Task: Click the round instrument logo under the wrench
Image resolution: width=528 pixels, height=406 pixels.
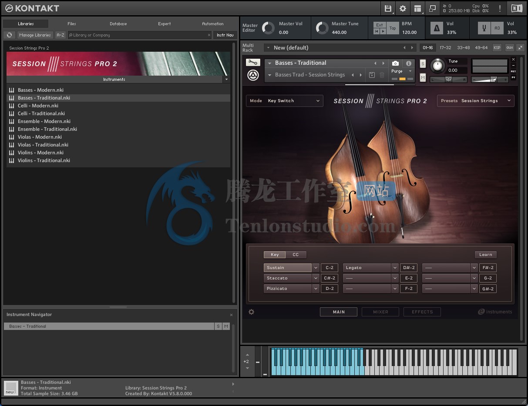Action: 253,75
